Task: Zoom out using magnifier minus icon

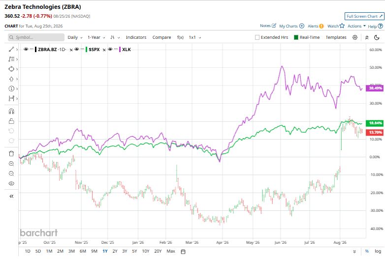Action: (x=11, y=173)
